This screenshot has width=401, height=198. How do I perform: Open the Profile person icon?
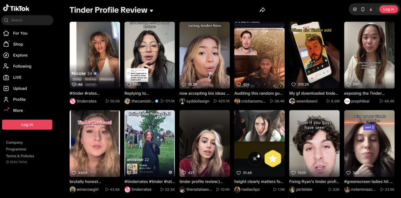click(x=6, y=99)
